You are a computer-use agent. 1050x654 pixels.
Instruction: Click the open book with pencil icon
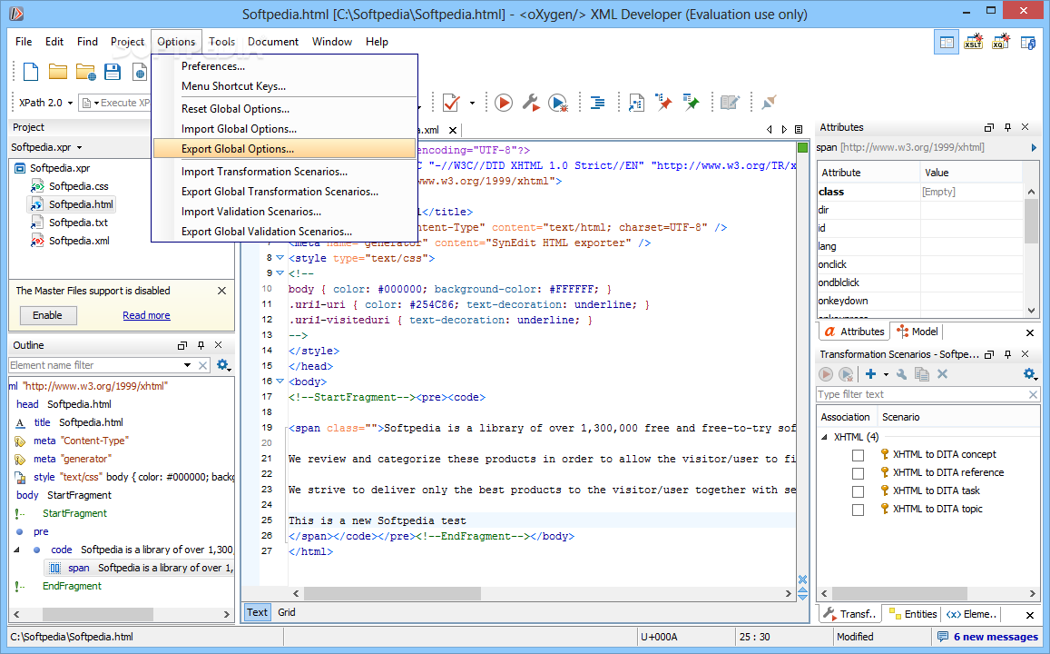pyautogui.click(x=730, y=103)
